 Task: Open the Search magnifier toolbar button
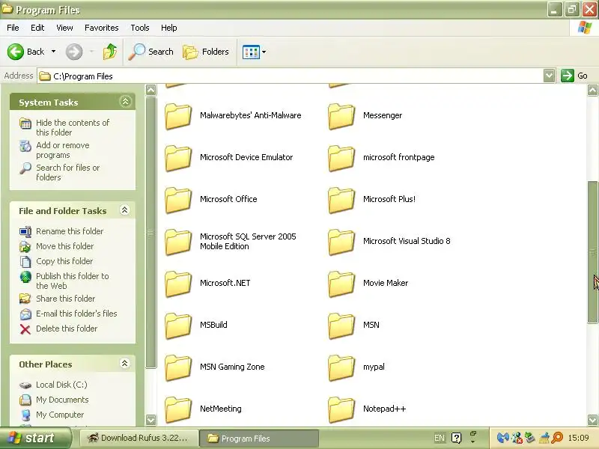pos(151,52)
